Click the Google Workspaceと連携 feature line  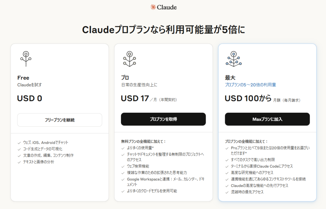point(166,182)
